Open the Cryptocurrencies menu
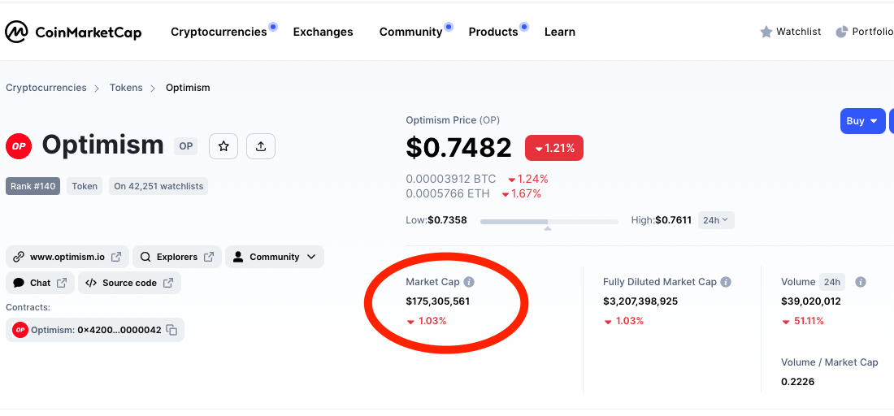The image size is (894, 416). pyautogui.click(x=219, y=32)
